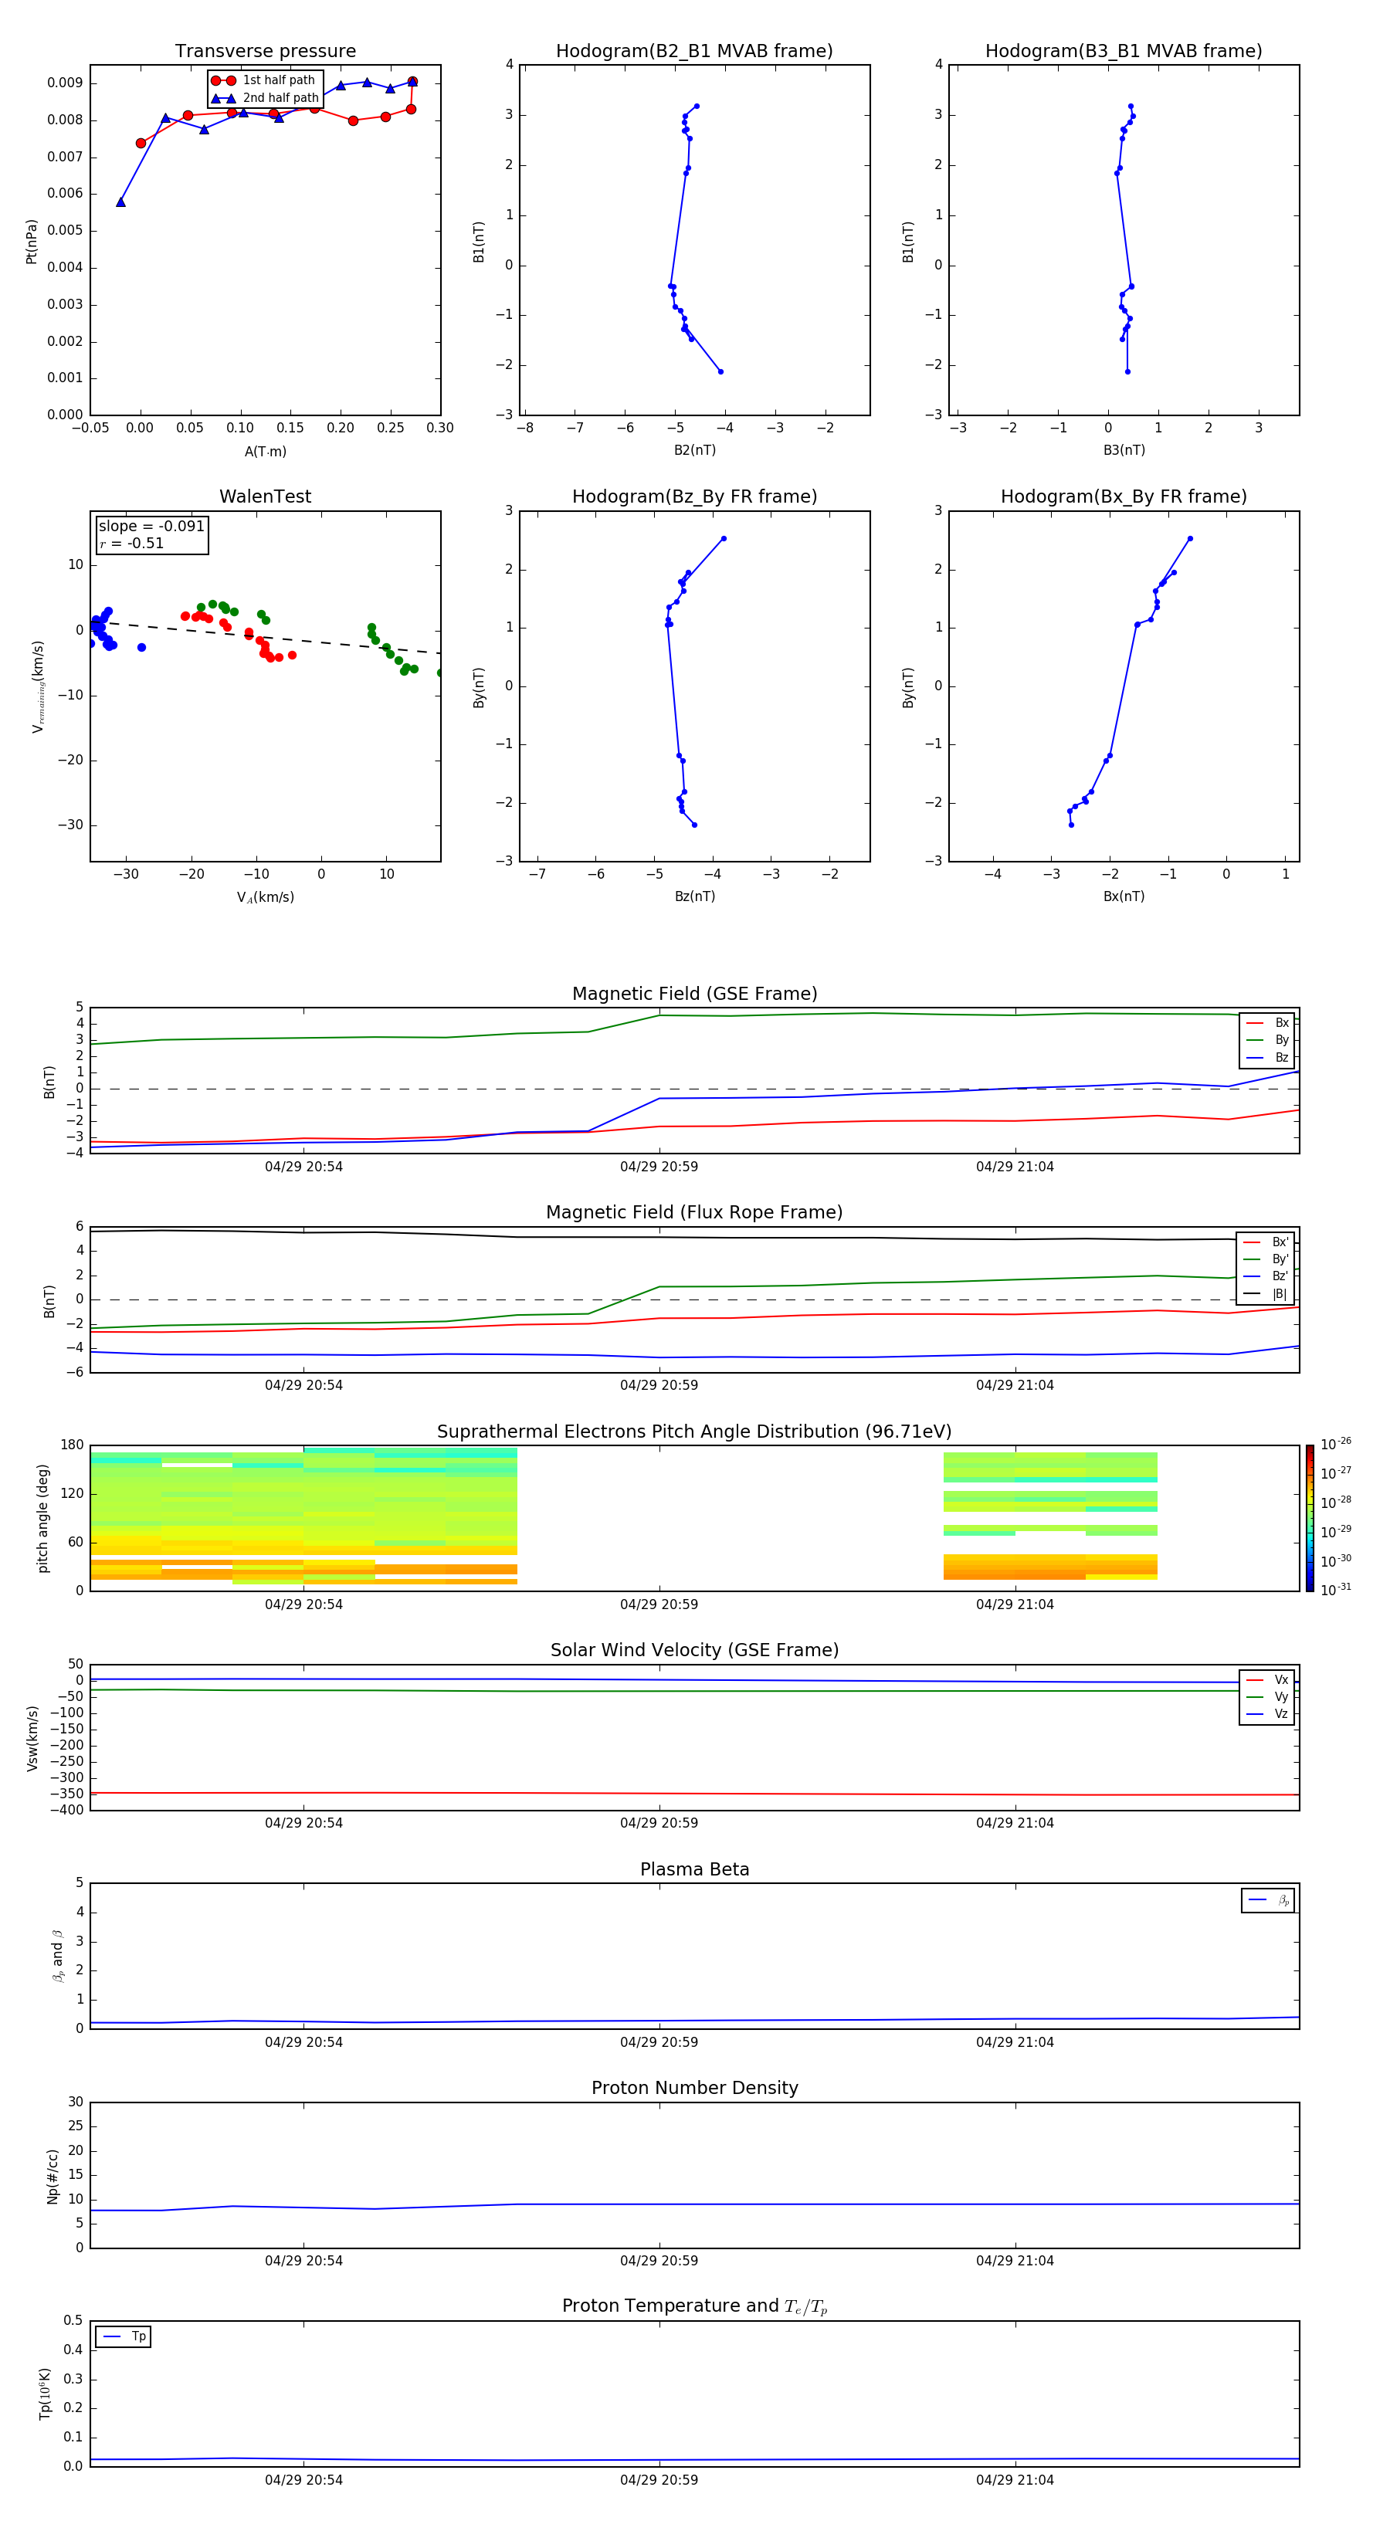Click the '10^-31' colorbar tick label

(1336, 1590)
